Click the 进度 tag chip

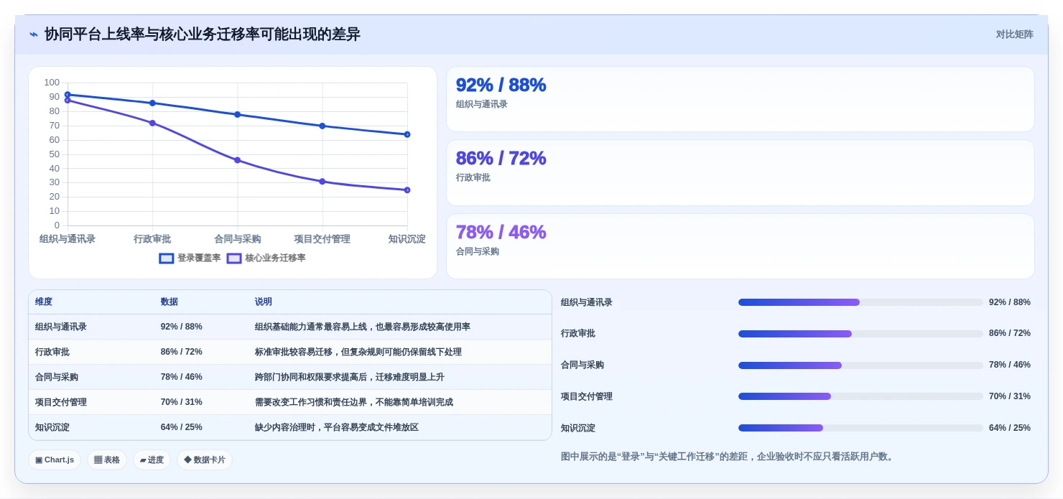tap(152, 460)
